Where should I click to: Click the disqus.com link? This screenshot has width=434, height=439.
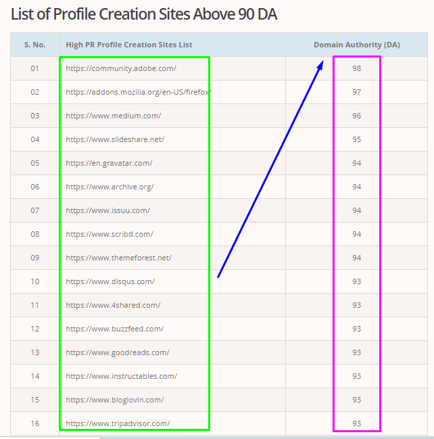tap(110, 281)
